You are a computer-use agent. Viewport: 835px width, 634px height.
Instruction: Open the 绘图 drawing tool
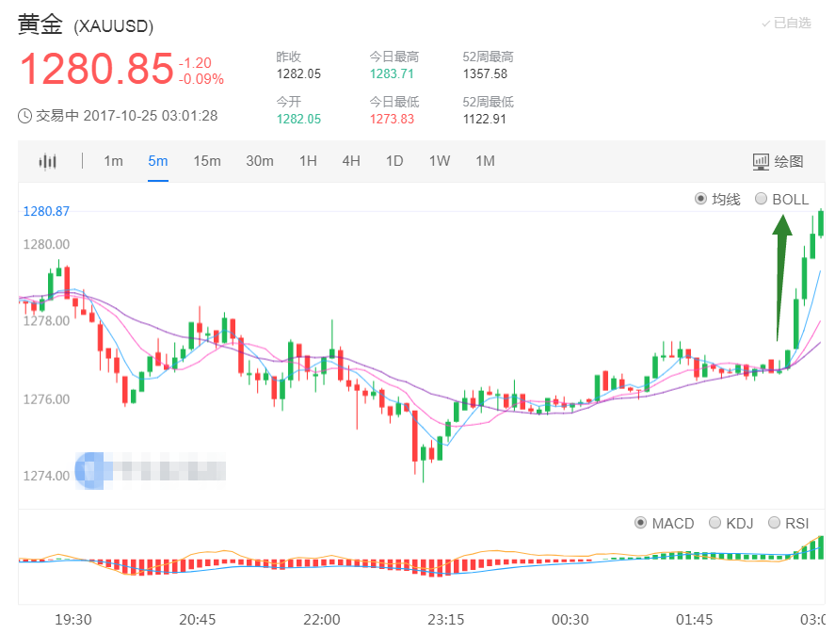click(x=778, y=161)
